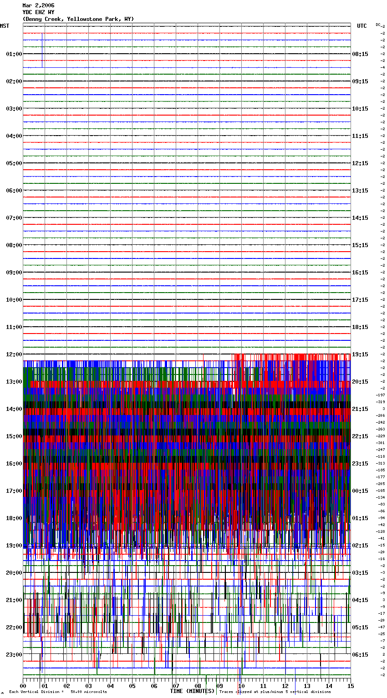Click the DC offset value '-165'
Viewport: 387px width, 698px height.
click(x=381, y=491)
